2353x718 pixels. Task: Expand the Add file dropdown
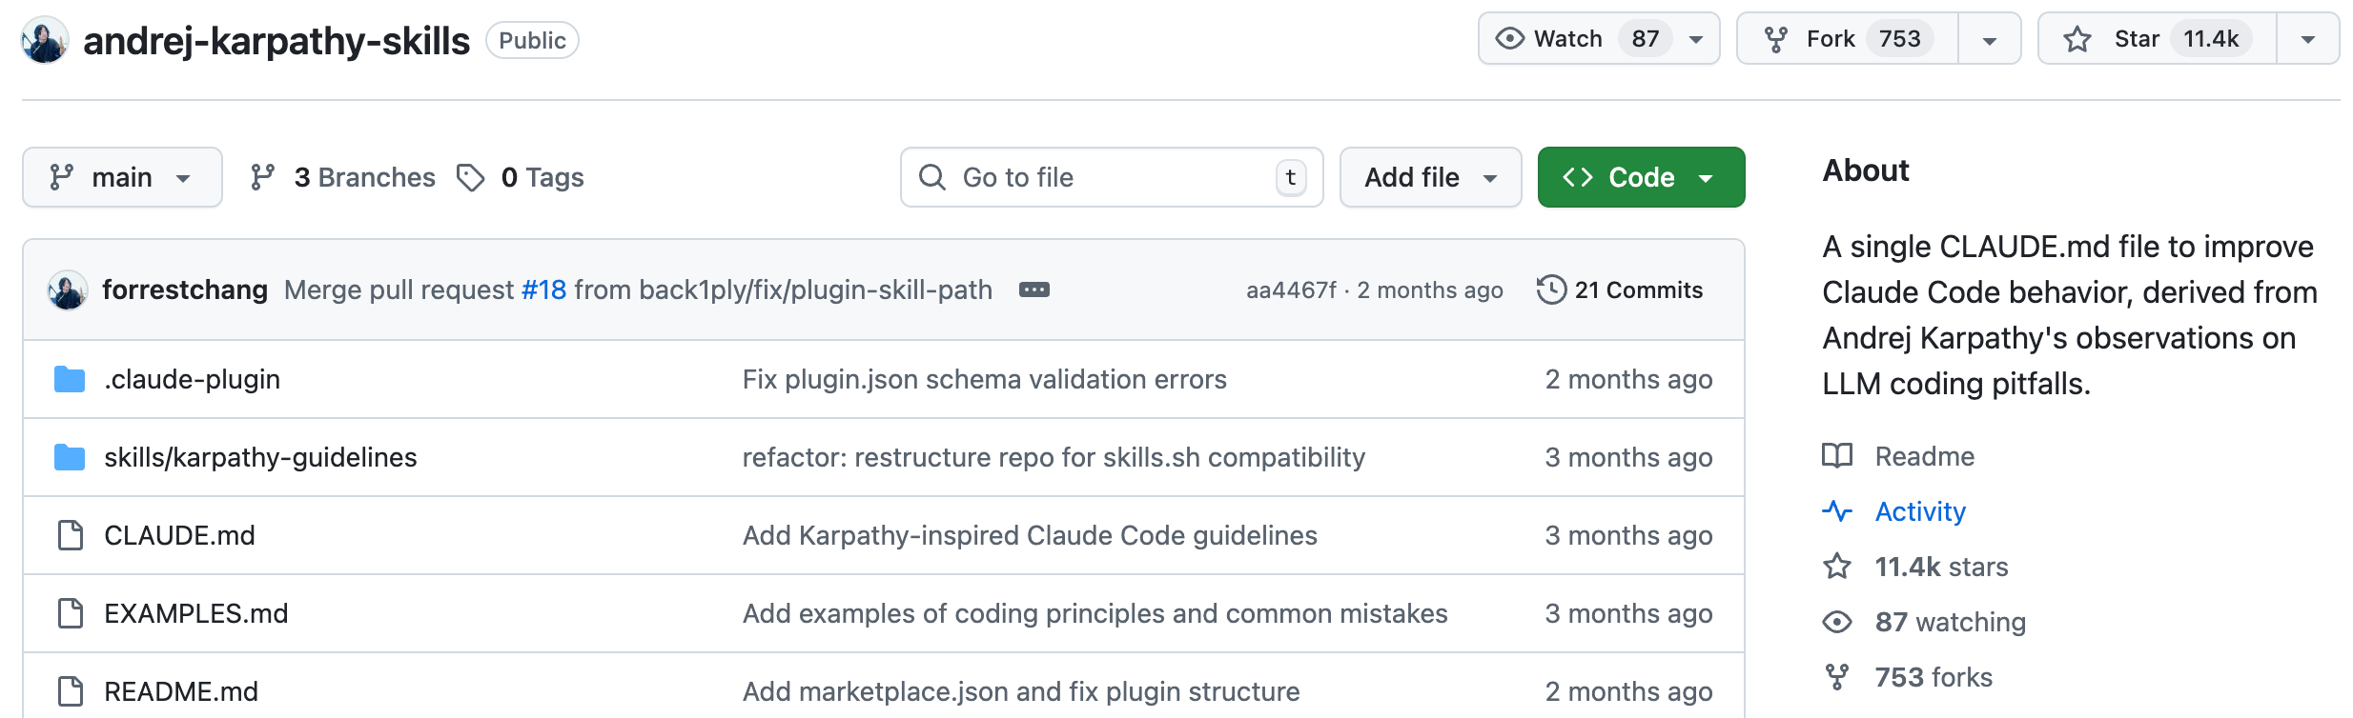tap(1429, 177)
